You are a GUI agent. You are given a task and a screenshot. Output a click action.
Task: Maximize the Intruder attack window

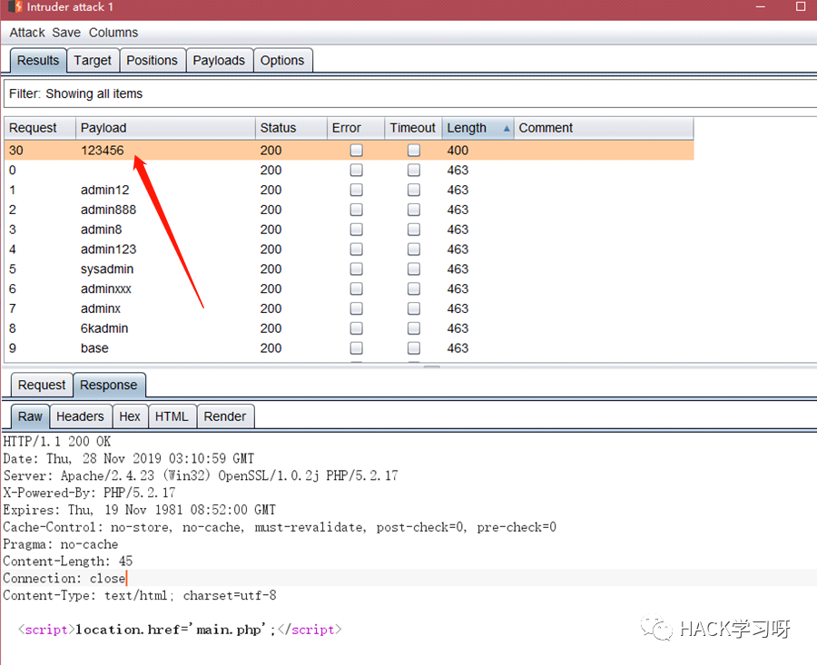click(x=801, y=6)
